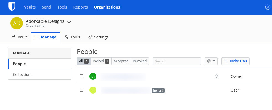272x110 pixels.
Task: Click the Search people input field
Action: (177, 61)
